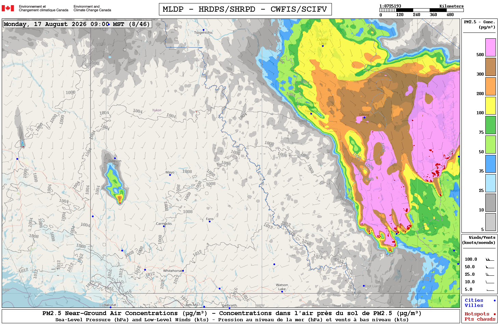
Task: Click the Monday 17 August 2026 timestamp
Action: tap(77, 24)
